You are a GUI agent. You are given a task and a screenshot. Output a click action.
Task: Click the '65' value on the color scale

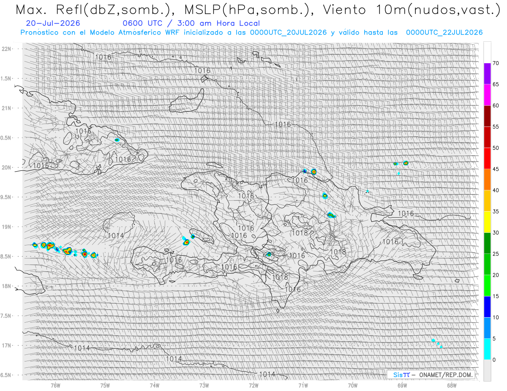click(496, 84)
